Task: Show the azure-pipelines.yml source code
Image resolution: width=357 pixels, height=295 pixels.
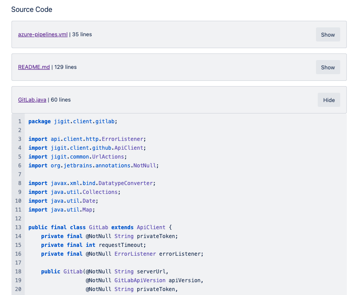Action: tap(327, 34)
